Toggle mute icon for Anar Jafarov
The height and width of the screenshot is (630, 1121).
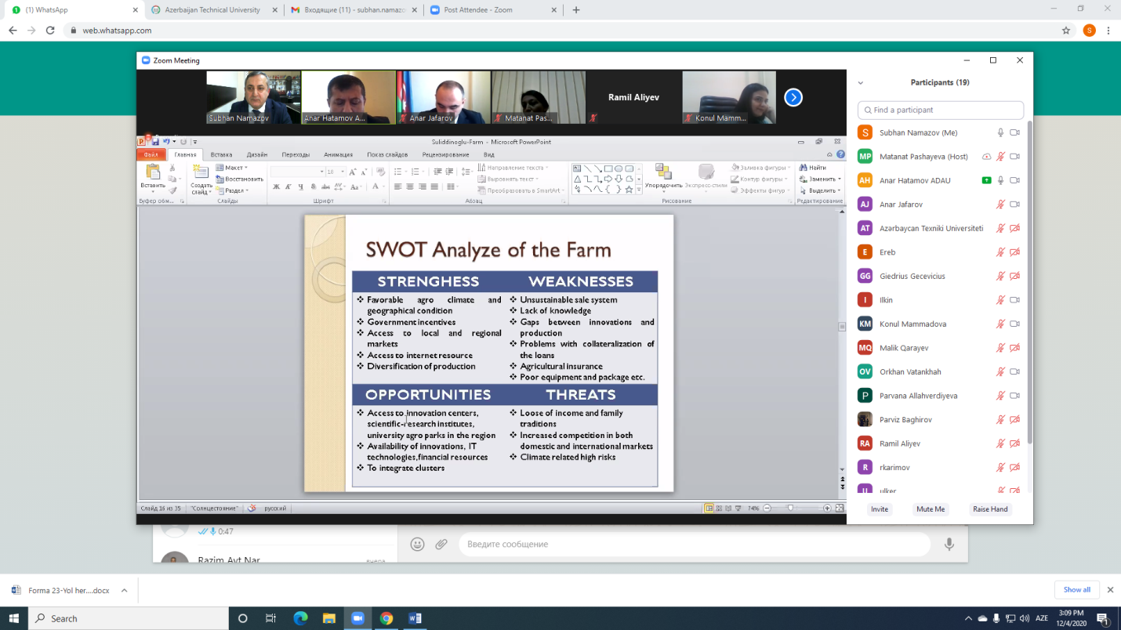(1000, 205)
